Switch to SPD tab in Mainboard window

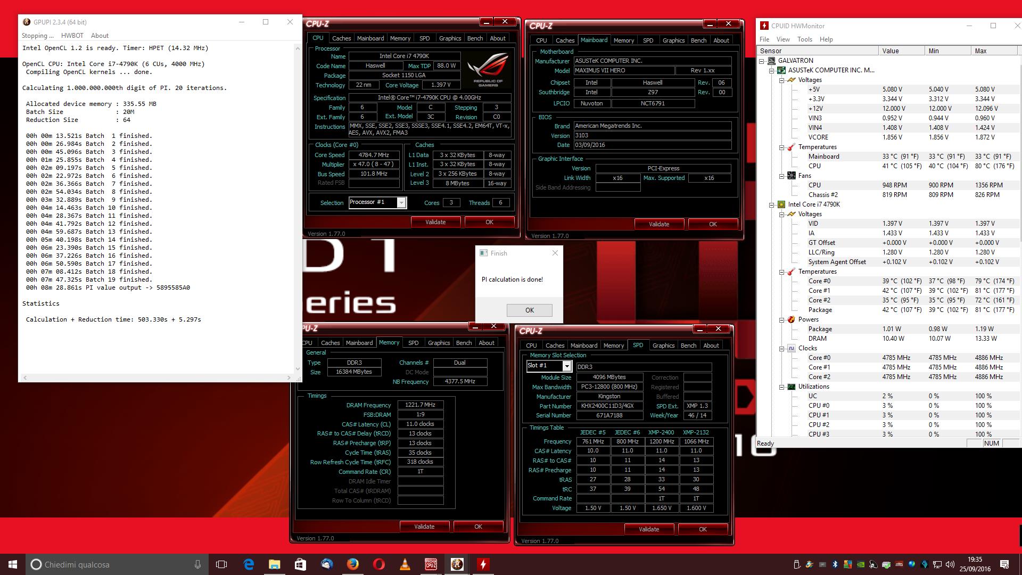tap(648, 40)
